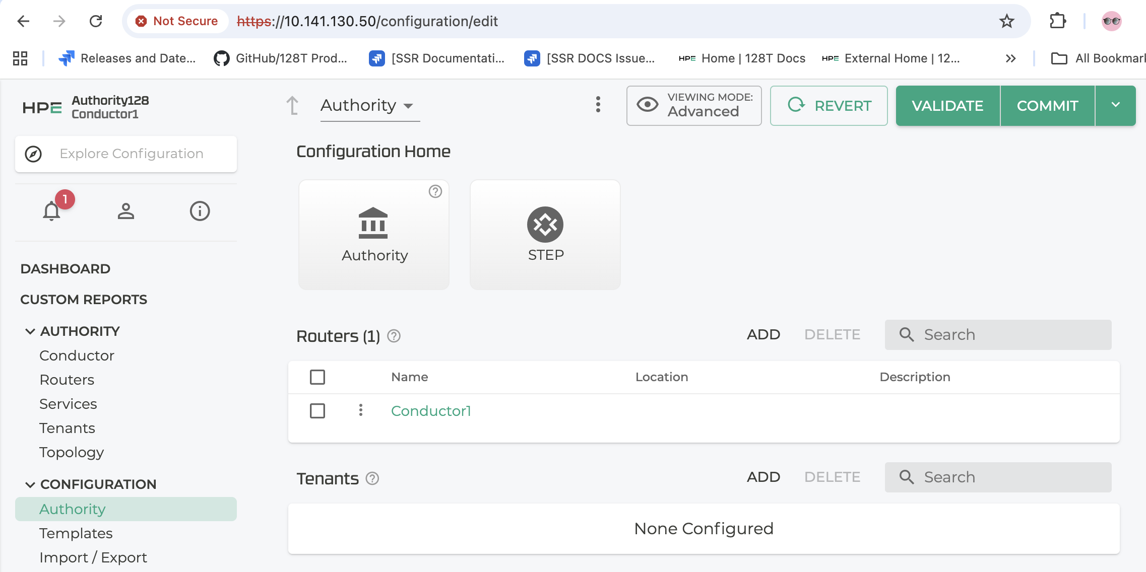
Task: Open the three-dot menu beside Authority
Action: pyautogui.click(x=598, y=105)
